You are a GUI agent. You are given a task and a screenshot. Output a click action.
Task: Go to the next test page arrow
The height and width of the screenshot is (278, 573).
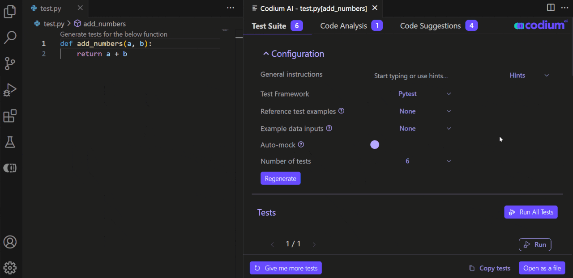(314, 244)
